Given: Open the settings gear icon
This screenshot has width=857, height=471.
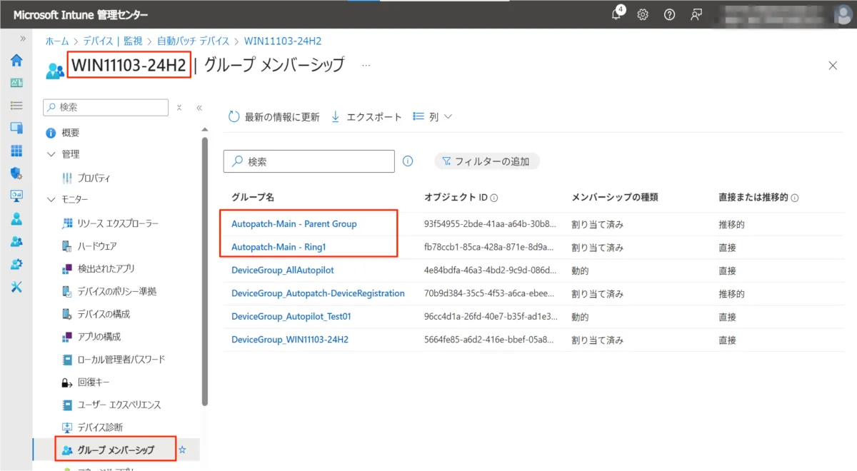Looking at the screenshot, I should pyautogui.click(x=643, y=14).
